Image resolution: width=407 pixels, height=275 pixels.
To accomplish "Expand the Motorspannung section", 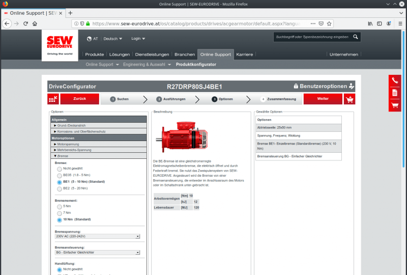I will click(x=99, y=144).
